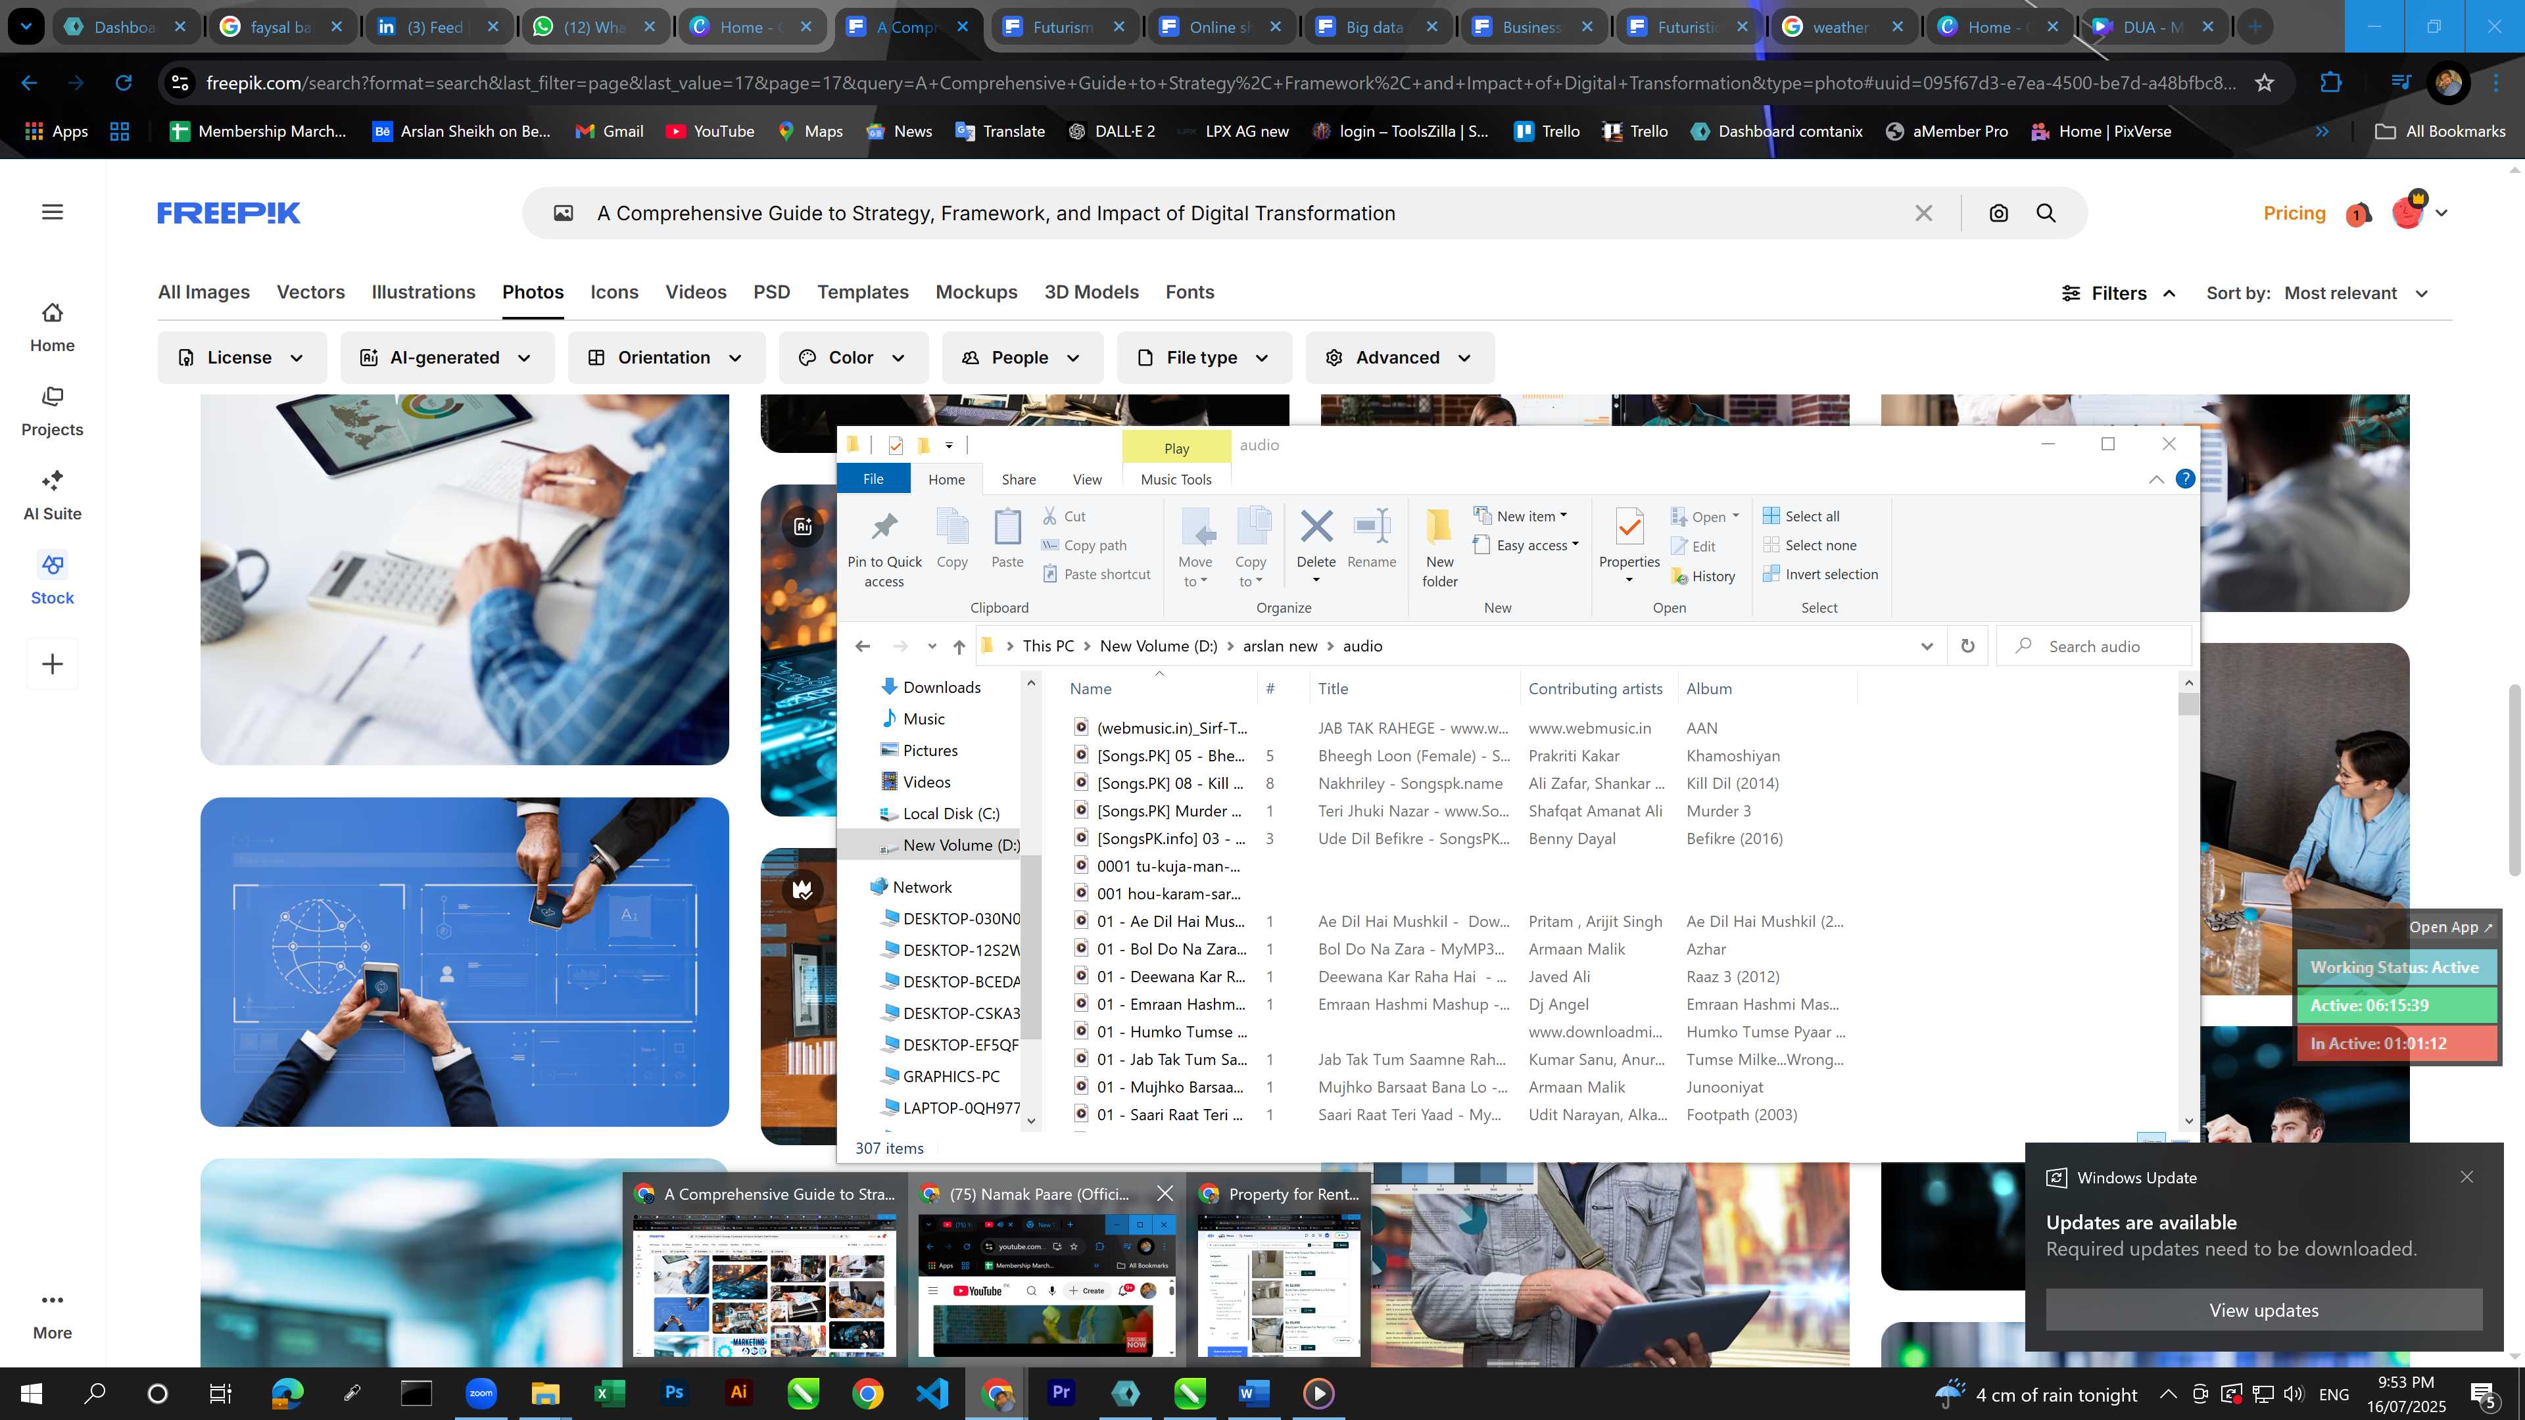
Task: Click View updates in Windows Update notification
Action: [x=2263, y=1310]
